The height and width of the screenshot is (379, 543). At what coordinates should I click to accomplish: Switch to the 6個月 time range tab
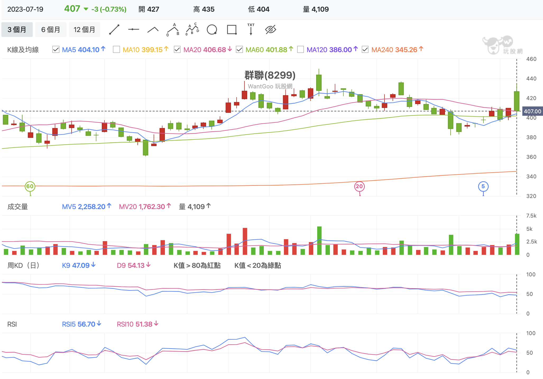(50, 30)
